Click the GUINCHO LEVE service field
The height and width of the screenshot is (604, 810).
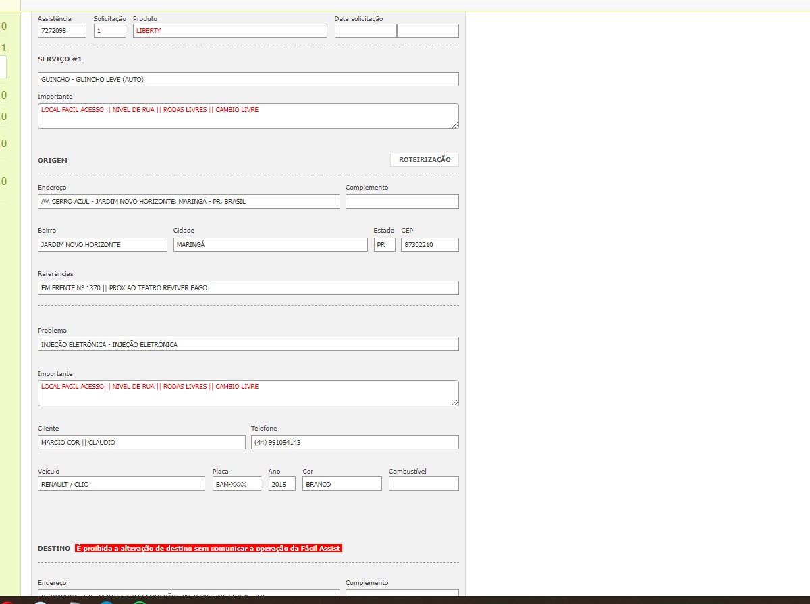(x=248, y=80)
